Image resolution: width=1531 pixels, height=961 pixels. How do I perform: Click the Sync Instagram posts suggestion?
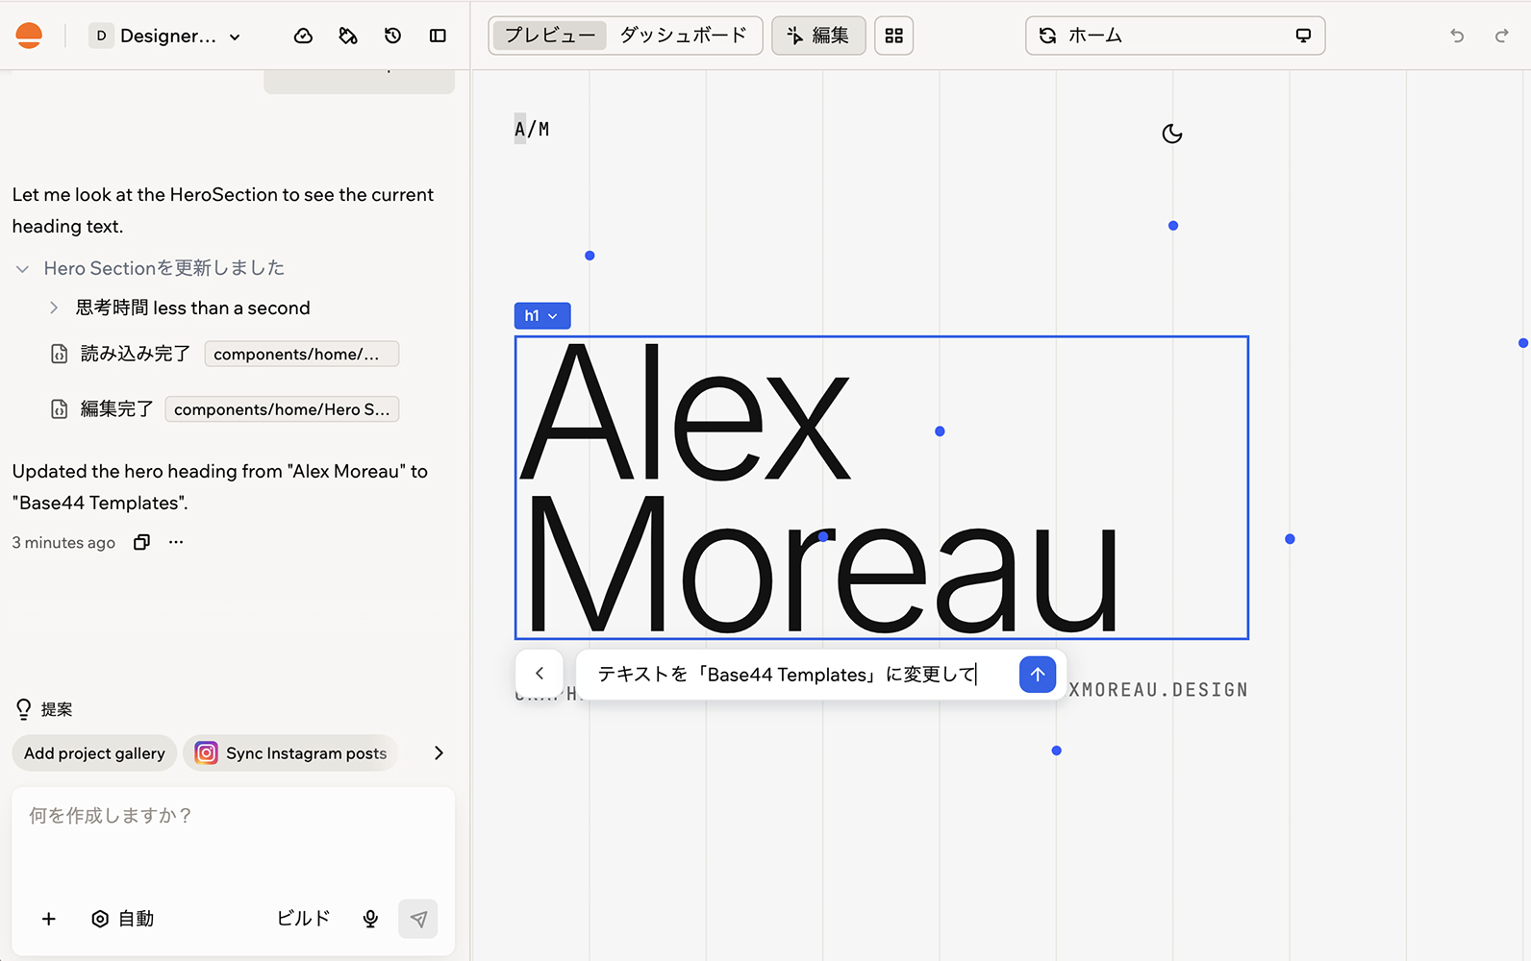290,753
